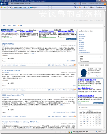Screen dimensions: 107x134
Task: Click Post RSS icon on first post
Action: click(x=75, y=65)
